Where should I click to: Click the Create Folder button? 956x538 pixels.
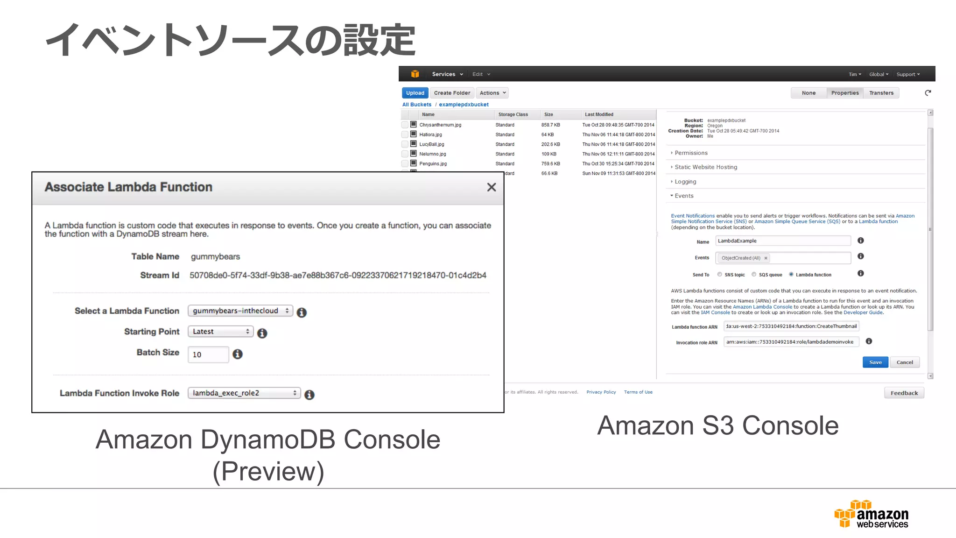click(x=452, y=93)
